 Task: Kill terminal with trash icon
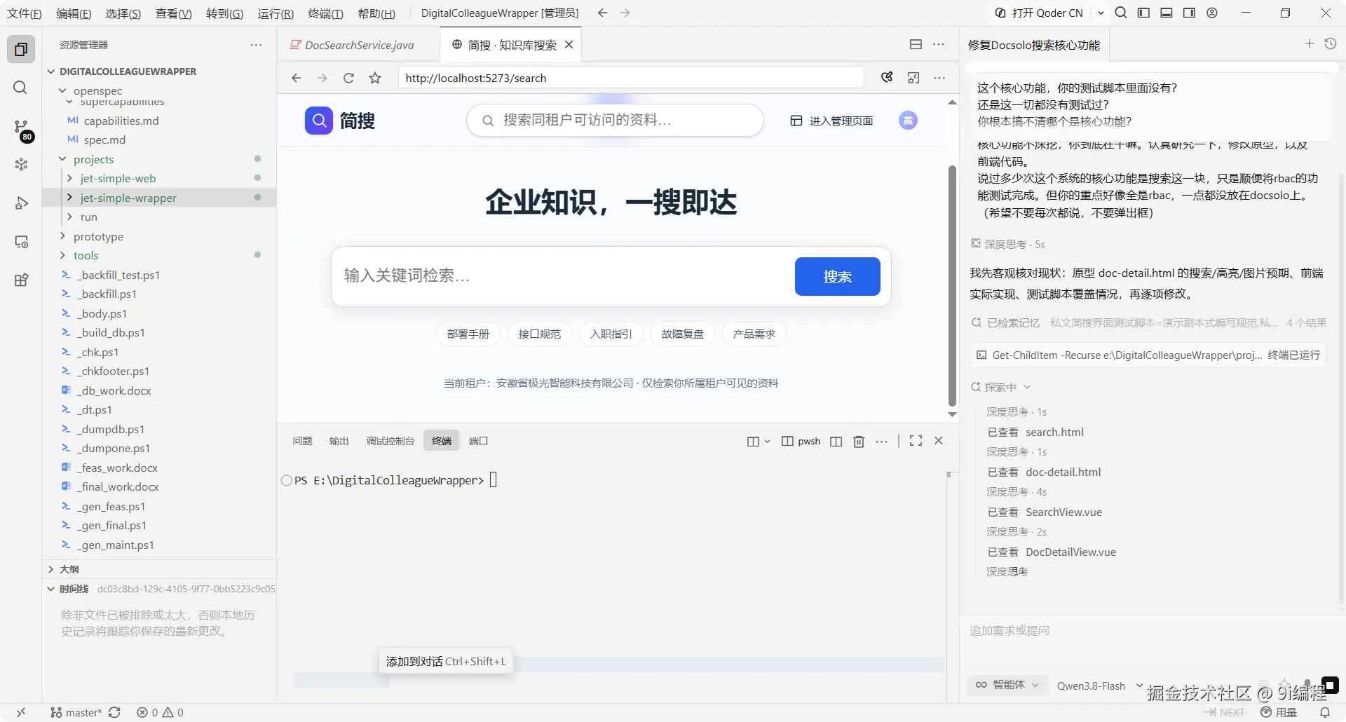[858, 441]
